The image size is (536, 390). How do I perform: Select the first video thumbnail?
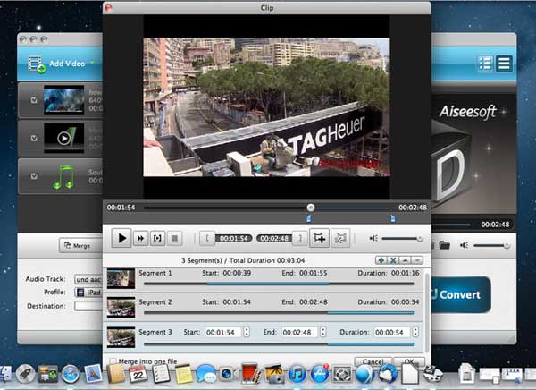point(63,100)
